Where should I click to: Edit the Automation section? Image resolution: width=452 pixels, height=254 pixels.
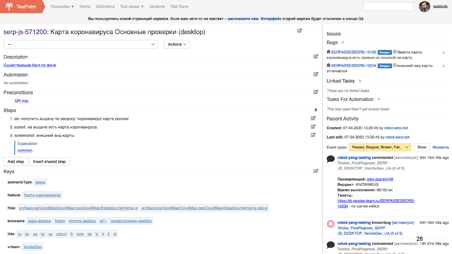(316, 74)
